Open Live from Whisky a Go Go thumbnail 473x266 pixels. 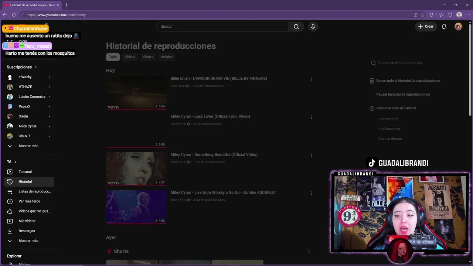(x=136, y=207)
